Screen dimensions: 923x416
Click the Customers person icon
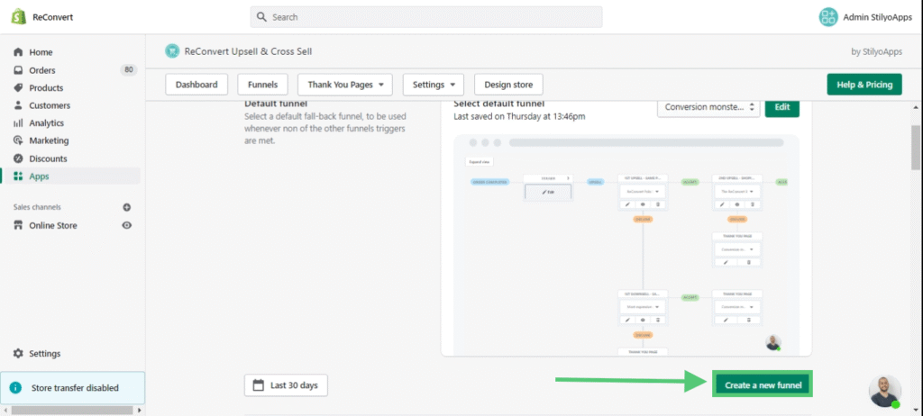(x=18, y=105)
